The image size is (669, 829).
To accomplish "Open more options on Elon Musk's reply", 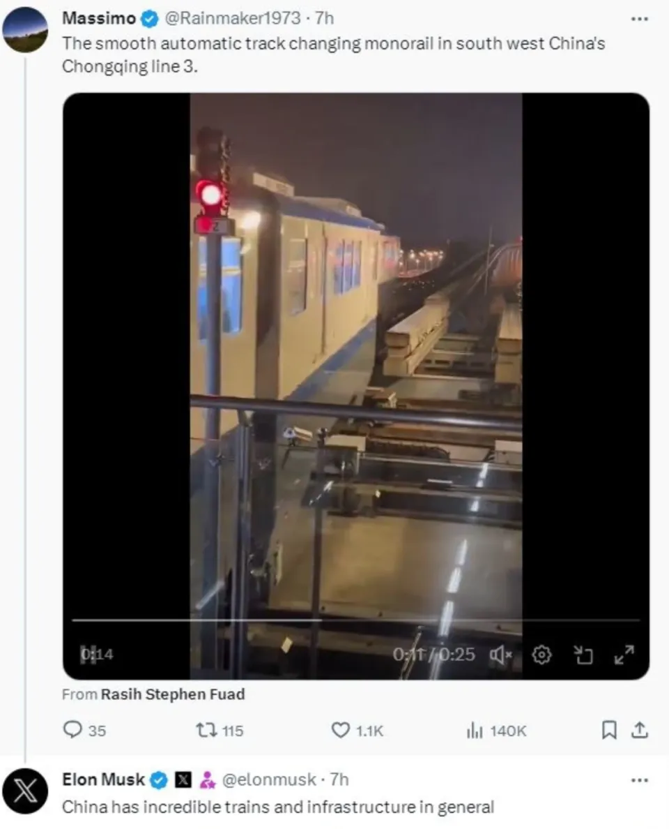I will coord(639,779).
